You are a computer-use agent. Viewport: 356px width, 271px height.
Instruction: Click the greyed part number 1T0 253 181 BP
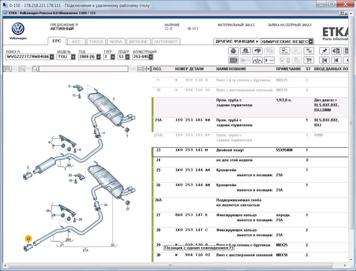[x=193, y=135]
